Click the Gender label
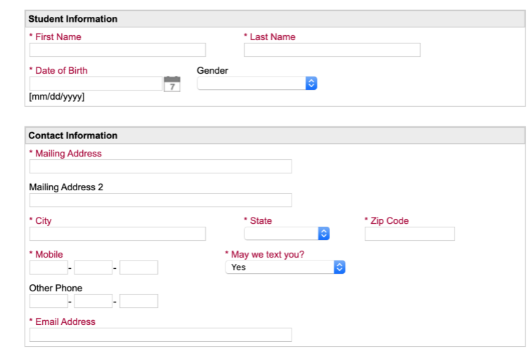The width and height of the screenshot is (531, 358). 212,70
